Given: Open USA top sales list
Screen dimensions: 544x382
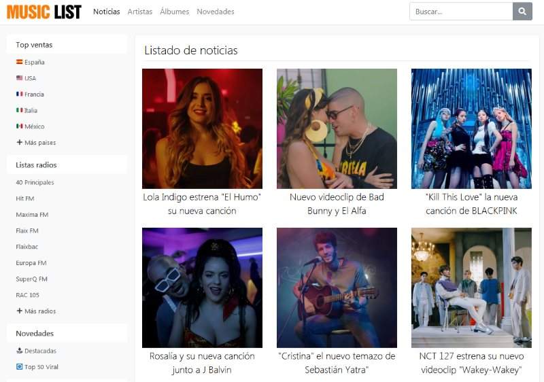Looking at the screenshot, I should [30, 78].
